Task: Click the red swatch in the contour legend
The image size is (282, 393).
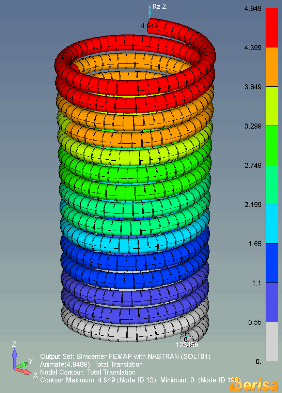Action: click(x=272, y=28)
